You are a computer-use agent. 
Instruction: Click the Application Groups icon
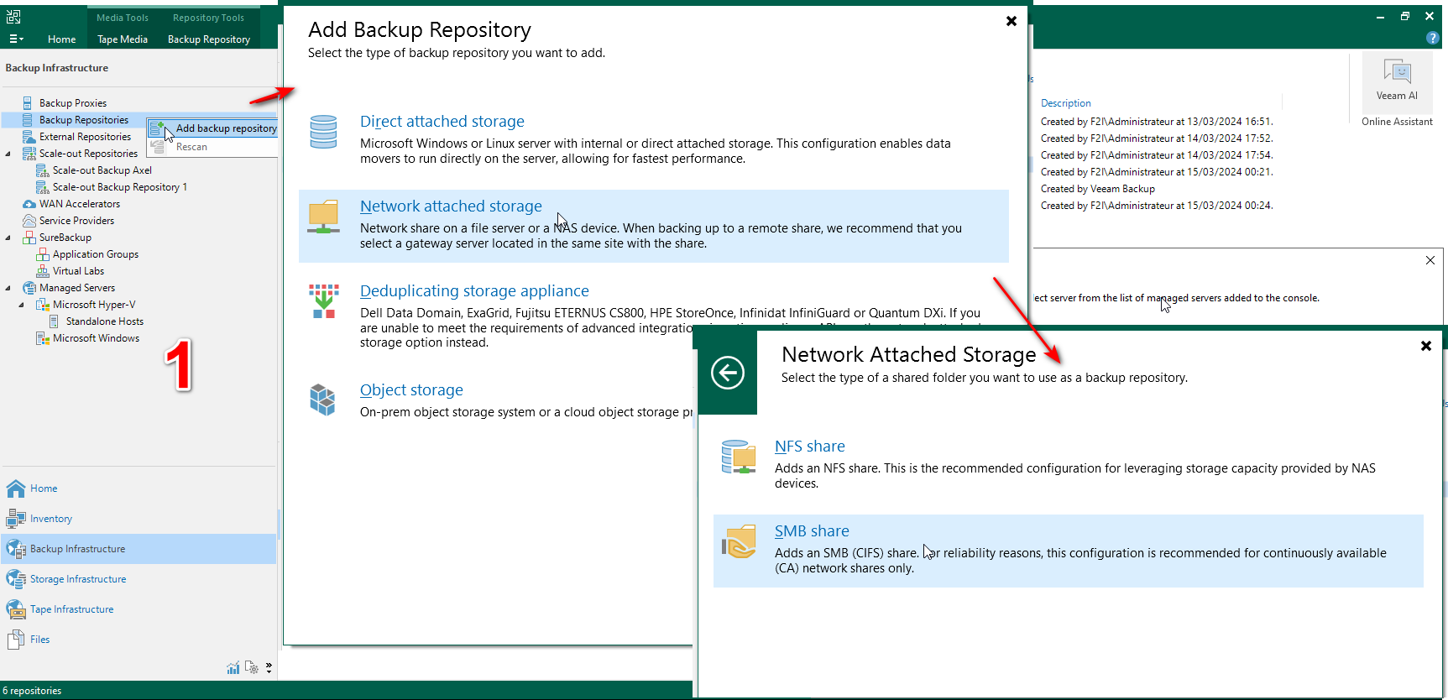(43, 254)
